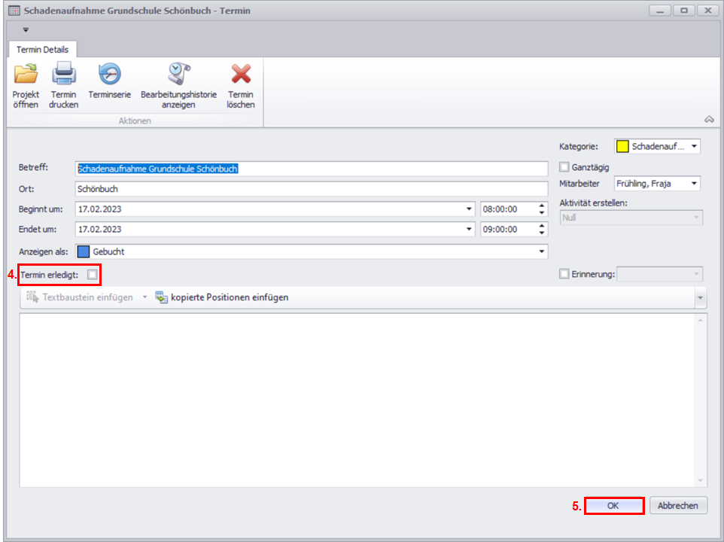Enable the Ganztägig checkbox

(564, 167)
